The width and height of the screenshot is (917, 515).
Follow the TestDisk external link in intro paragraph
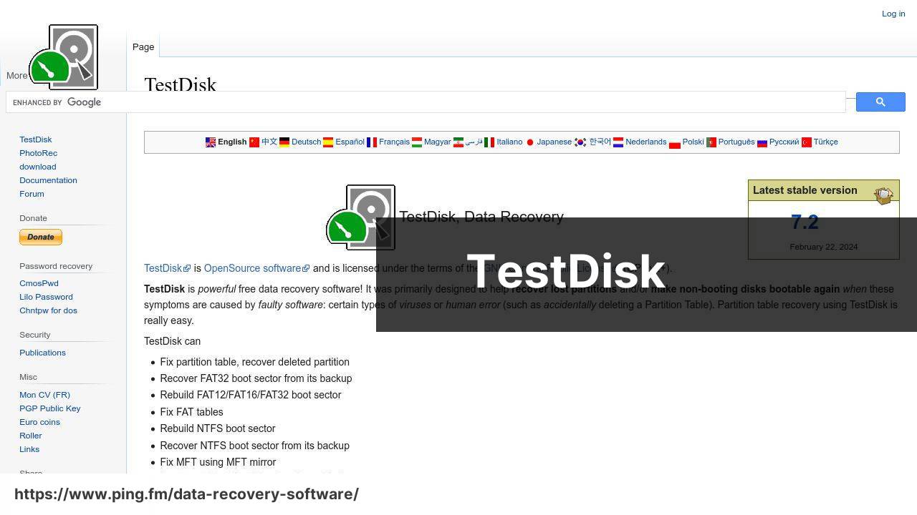(x=167, y=268)
